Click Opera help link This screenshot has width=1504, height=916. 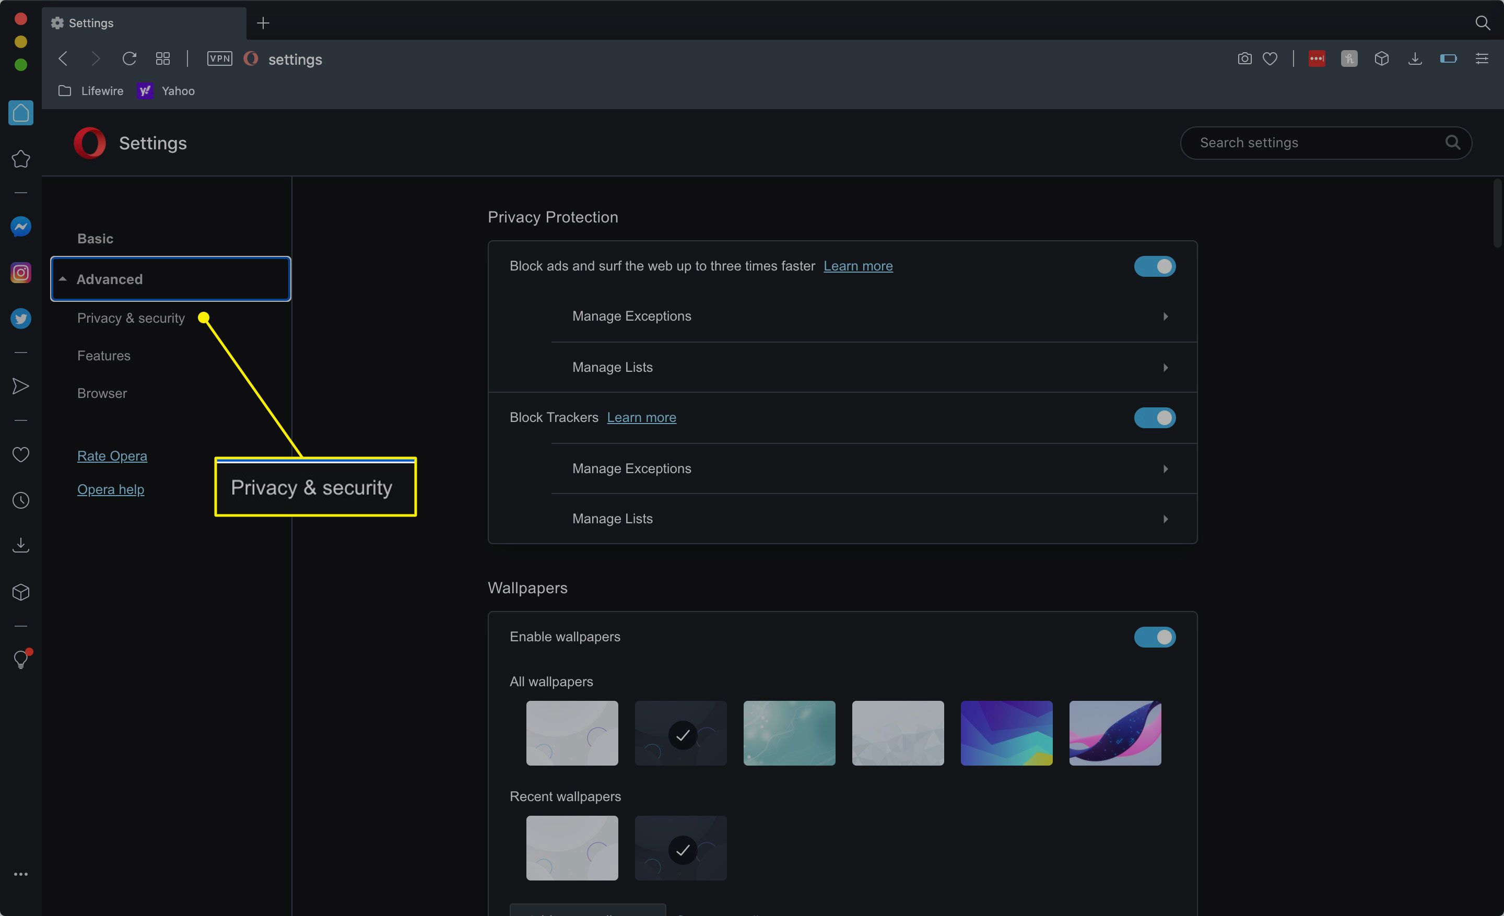(110, 490)
